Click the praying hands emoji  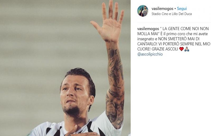click(x=187, y=49)
